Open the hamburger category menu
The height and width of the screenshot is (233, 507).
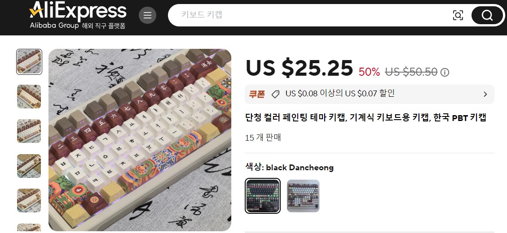tap(147, 15)
